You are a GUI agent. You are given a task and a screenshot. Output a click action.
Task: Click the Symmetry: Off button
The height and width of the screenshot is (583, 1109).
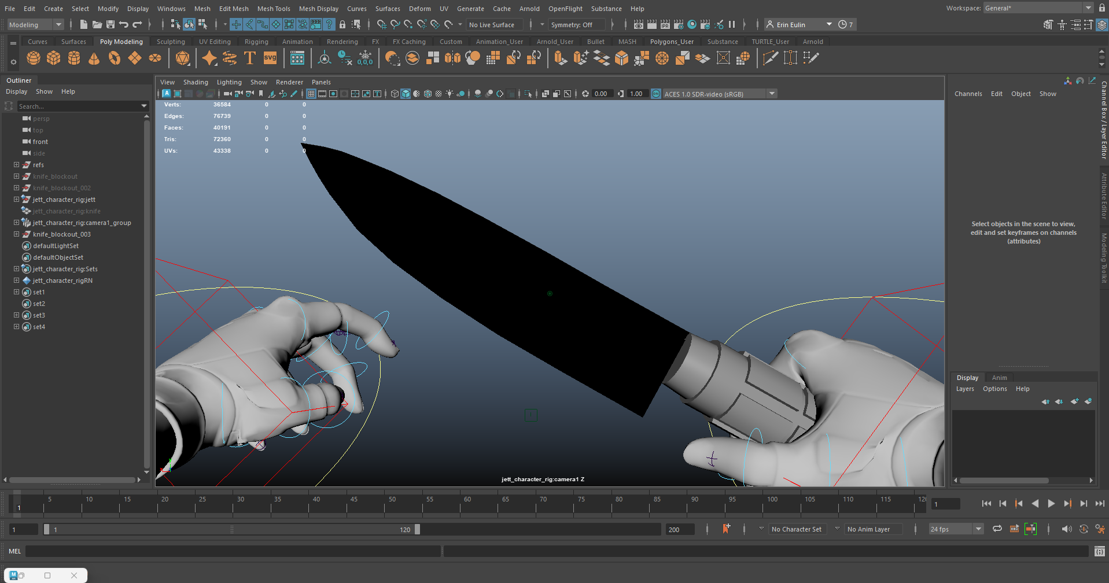[x=576, y=25]
